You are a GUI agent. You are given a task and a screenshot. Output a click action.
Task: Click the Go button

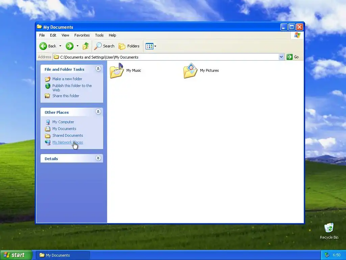pyautogui.click(x=293, y=57)
